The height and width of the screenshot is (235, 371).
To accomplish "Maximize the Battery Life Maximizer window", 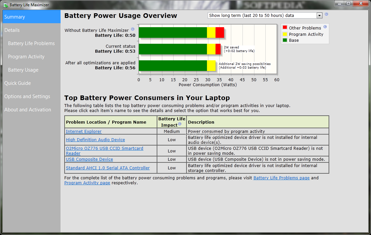I will [348, 3].
